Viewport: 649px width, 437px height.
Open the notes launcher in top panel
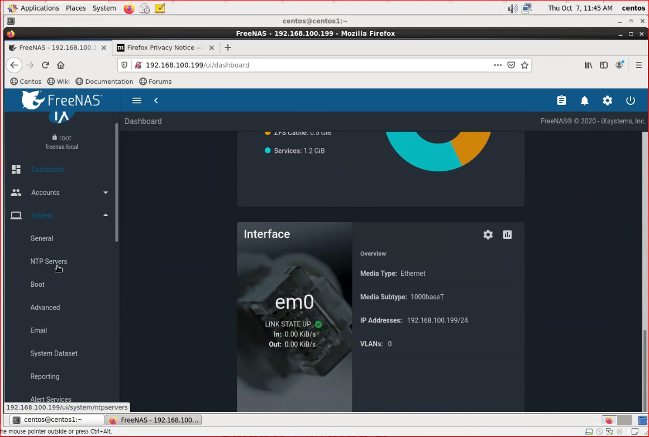pyautogui.click(x=160, y=8)
